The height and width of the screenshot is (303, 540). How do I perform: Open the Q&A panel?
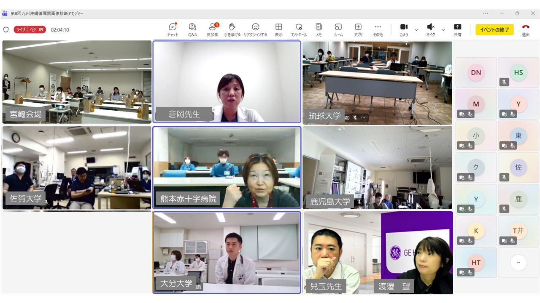coord(192,29)
